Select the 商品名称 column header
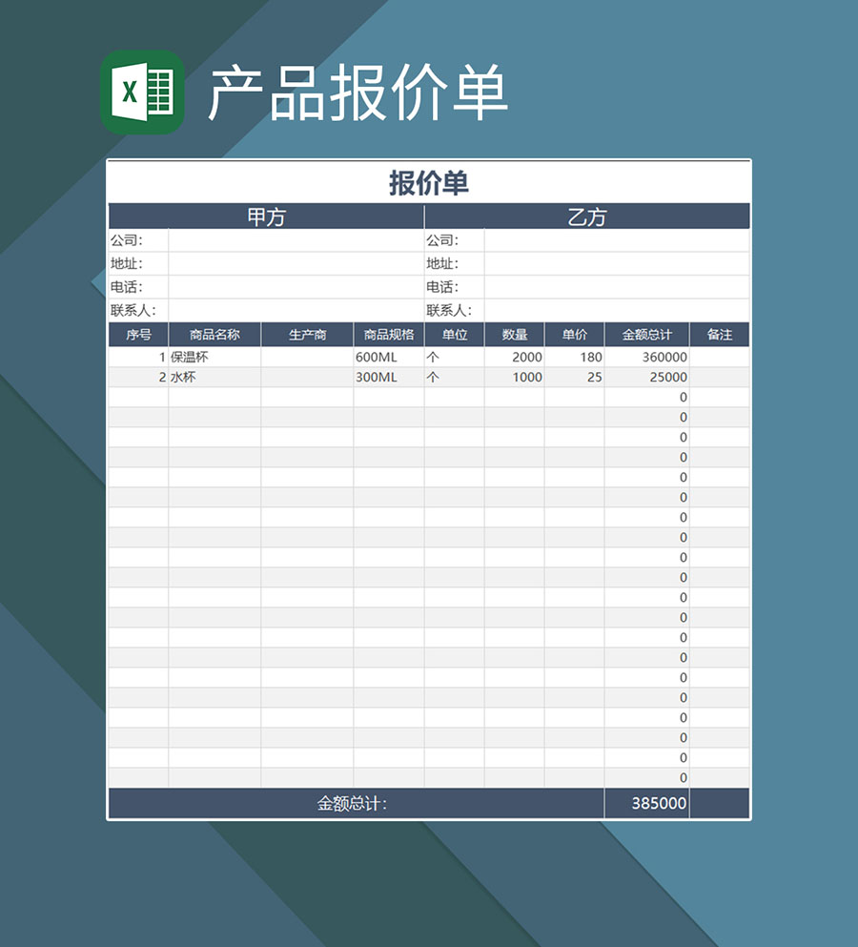Image resolution: width=858 pixels, height=947 pixels. (x=214, y=335)
